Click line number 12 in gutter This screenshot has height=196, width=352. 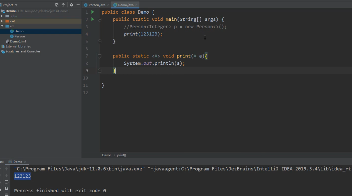(86, 93)
